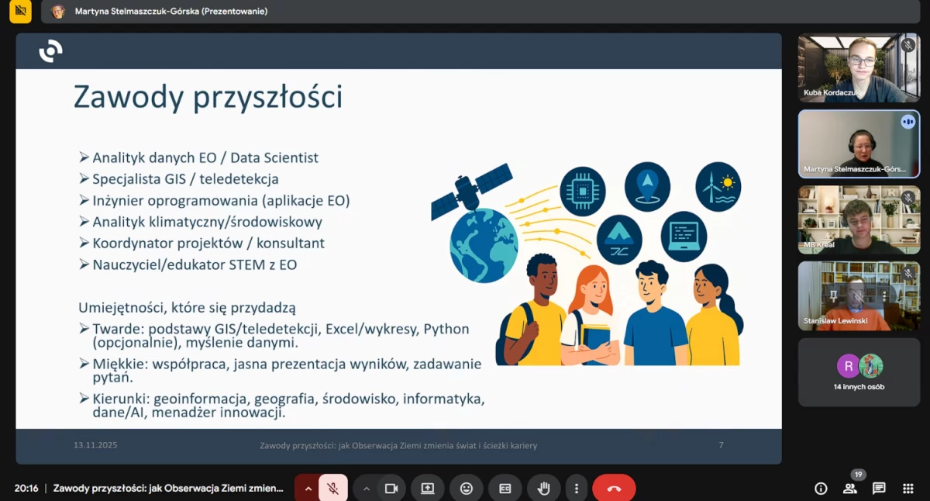Click bullet Koordynator projektów / konsultant
Viewport: 930px width, 501px height.
[208, 243]
